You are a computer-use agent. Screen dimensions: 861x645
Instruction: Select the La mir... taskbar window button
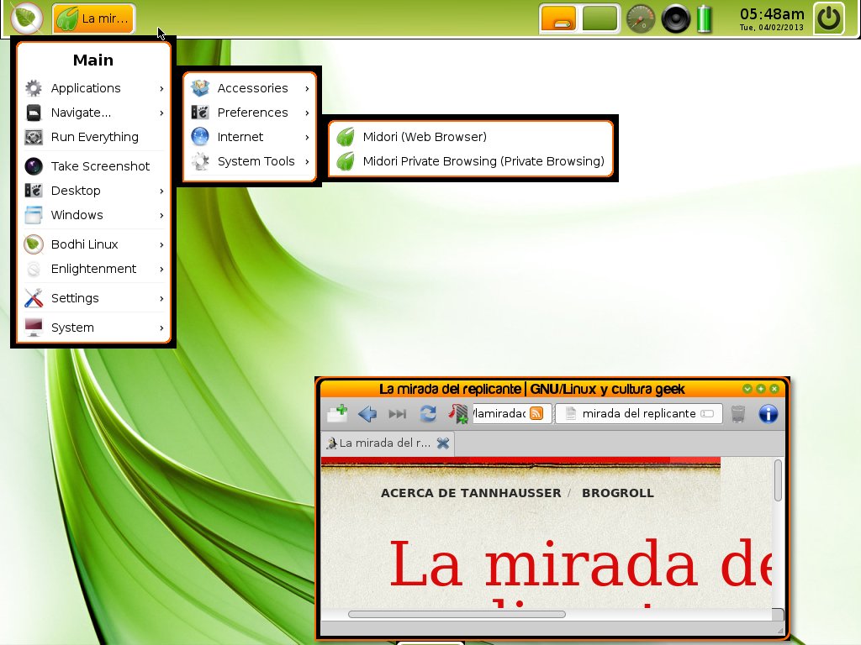click(94, 18)
